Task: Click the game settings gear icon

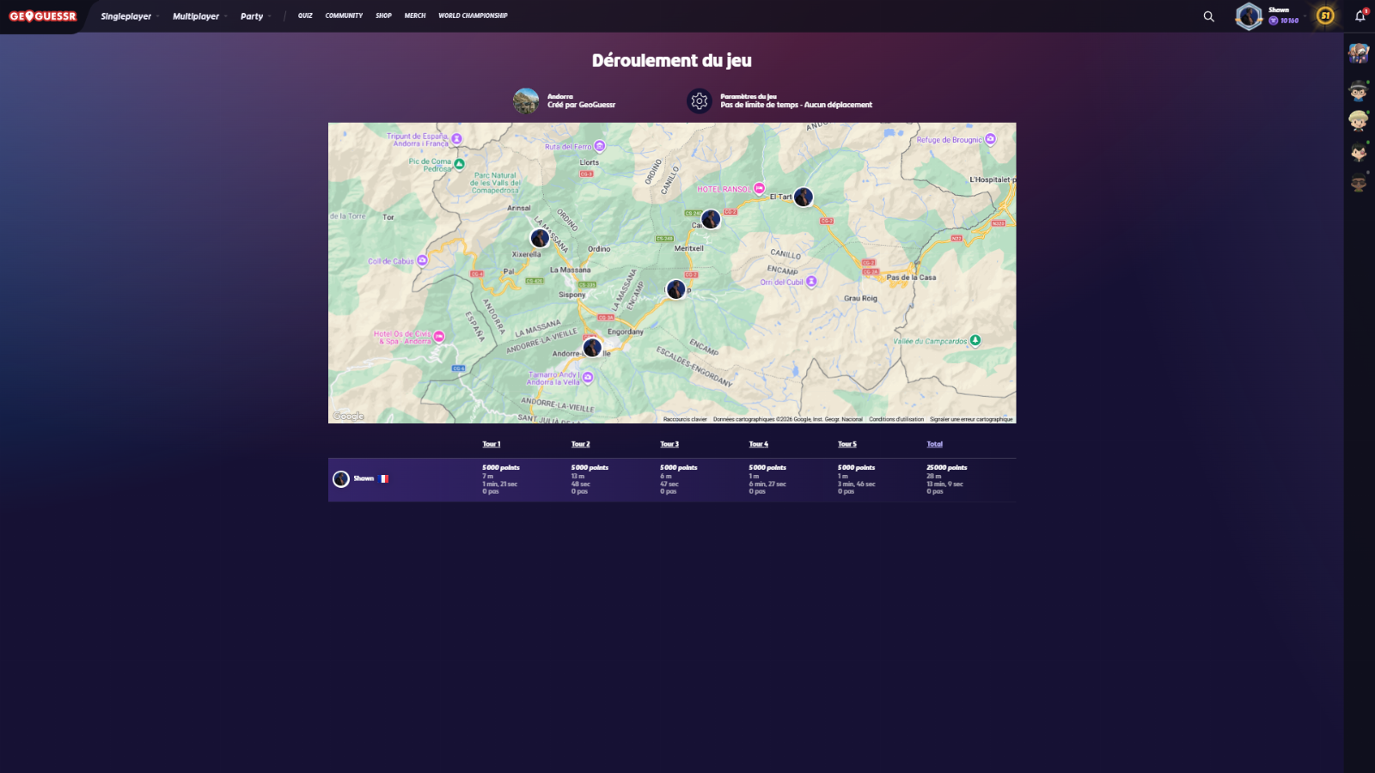Action: point(700,101)
